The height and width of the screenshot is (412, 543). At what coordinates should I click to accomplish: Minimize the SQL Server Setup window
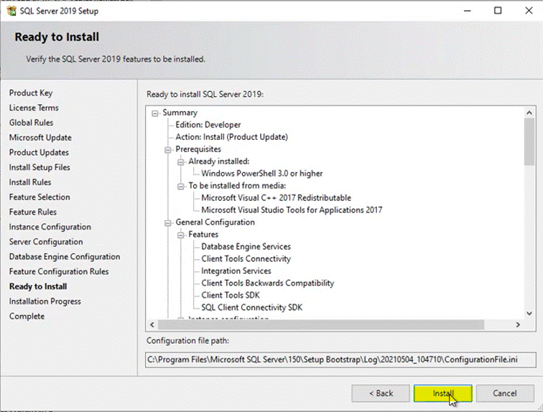pyautogui.click(x=468, y=11)
